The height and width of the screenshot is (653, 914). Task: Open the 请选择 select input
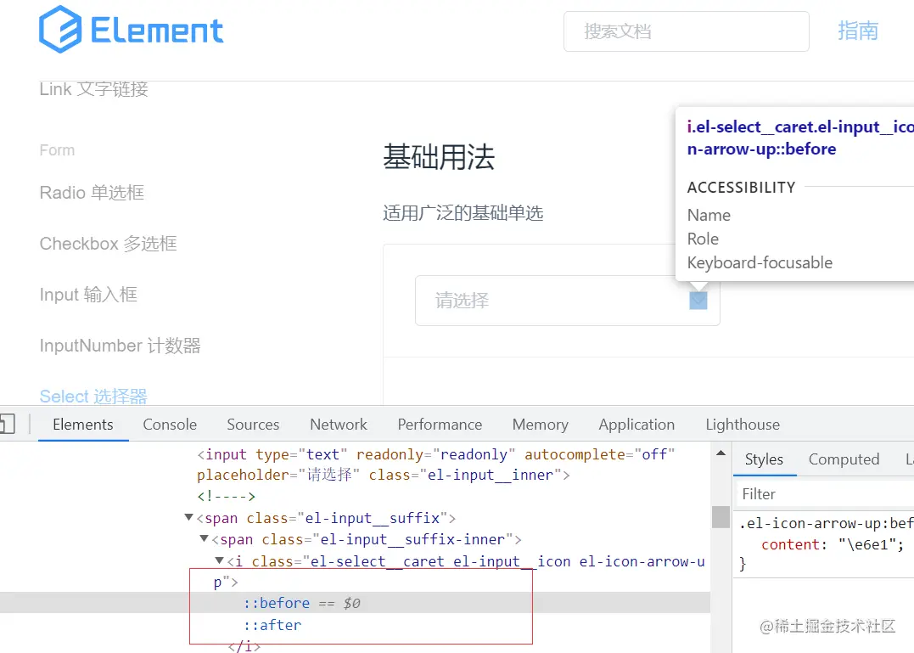[567, 301]
